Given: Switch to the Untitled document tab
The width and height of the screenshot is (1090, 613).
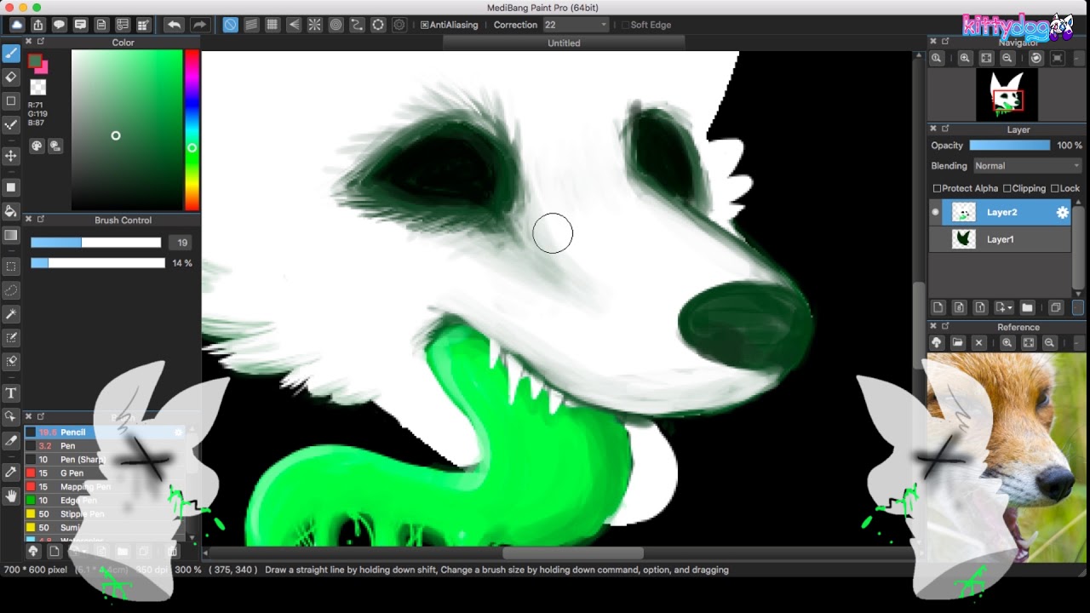Looking at the screenshot, I should point(564,43).
